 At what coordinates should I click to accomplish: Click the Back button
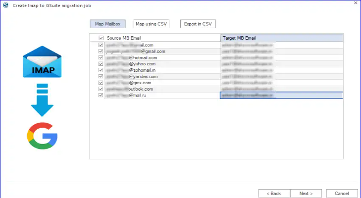pos(274,194)
